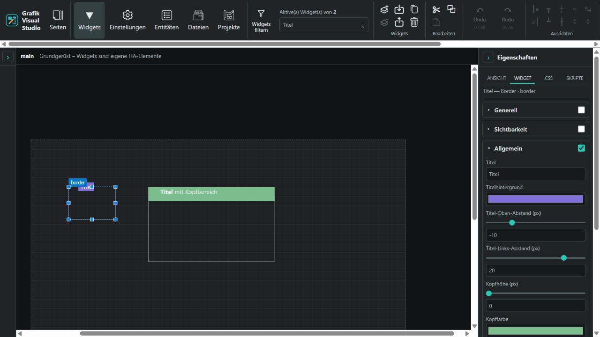Viewport: 600px width, 337px height.
Task: Open the Entitäten list
Action: tap(166, 20)
